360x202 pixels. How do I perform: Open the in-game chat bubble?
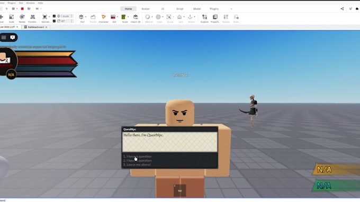13,37
